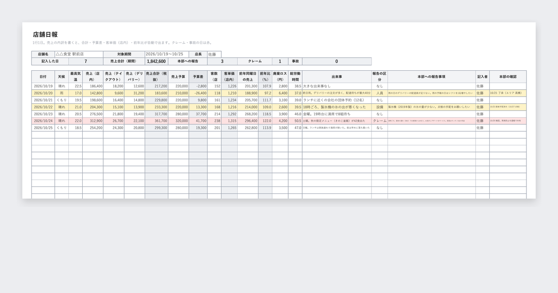Select the sales total cell 361,700
This screenshot has height=293, width=558.
tap(156, 121)
